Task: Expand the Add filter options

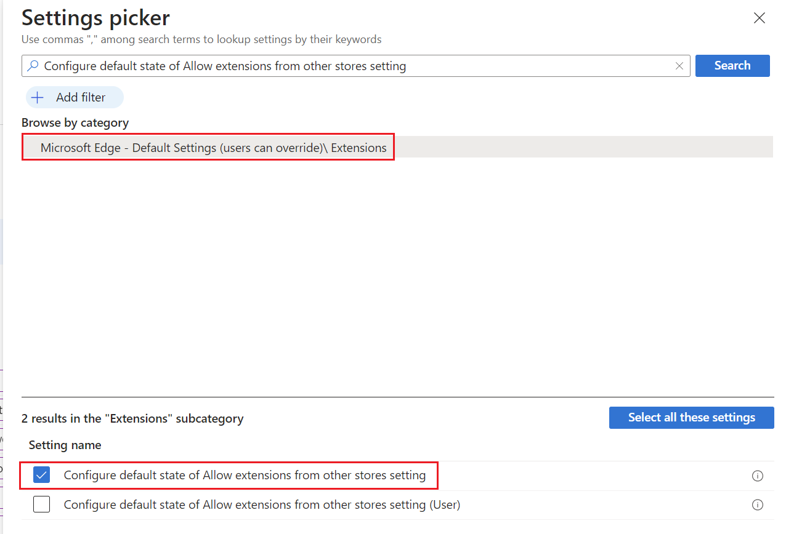Action: pyautogui.click(x=74, y=97)
